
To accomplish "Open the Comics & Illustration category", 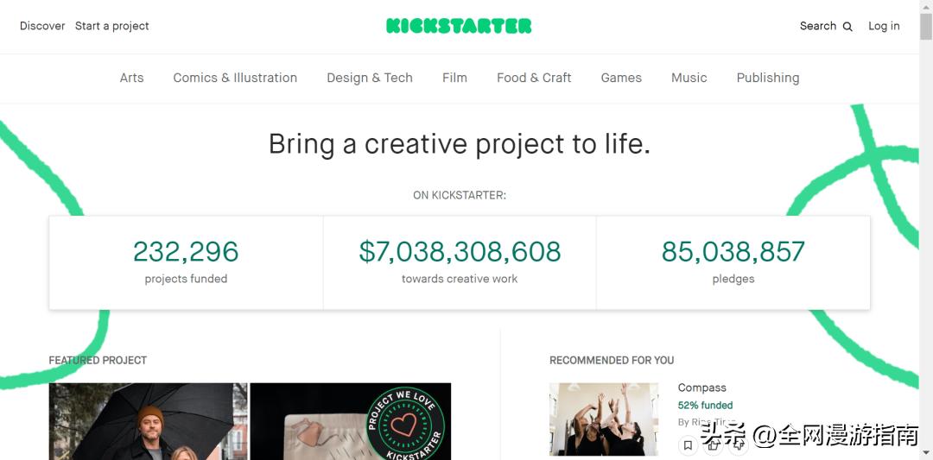I will coord(235,78).
